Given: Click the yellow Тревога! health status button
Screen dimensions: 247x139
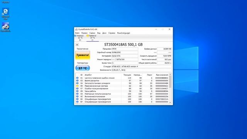Looking at the screenshot, I should [83, 55].
